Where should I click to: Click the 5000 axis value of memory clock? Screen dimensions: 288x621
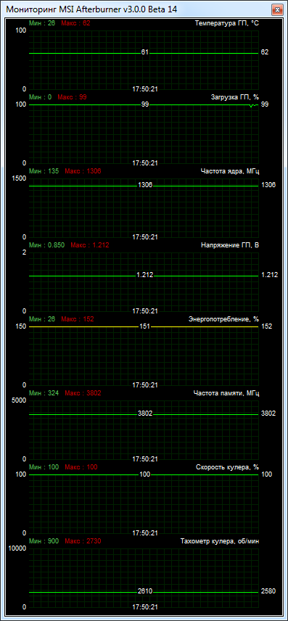(x=20, y=400)
